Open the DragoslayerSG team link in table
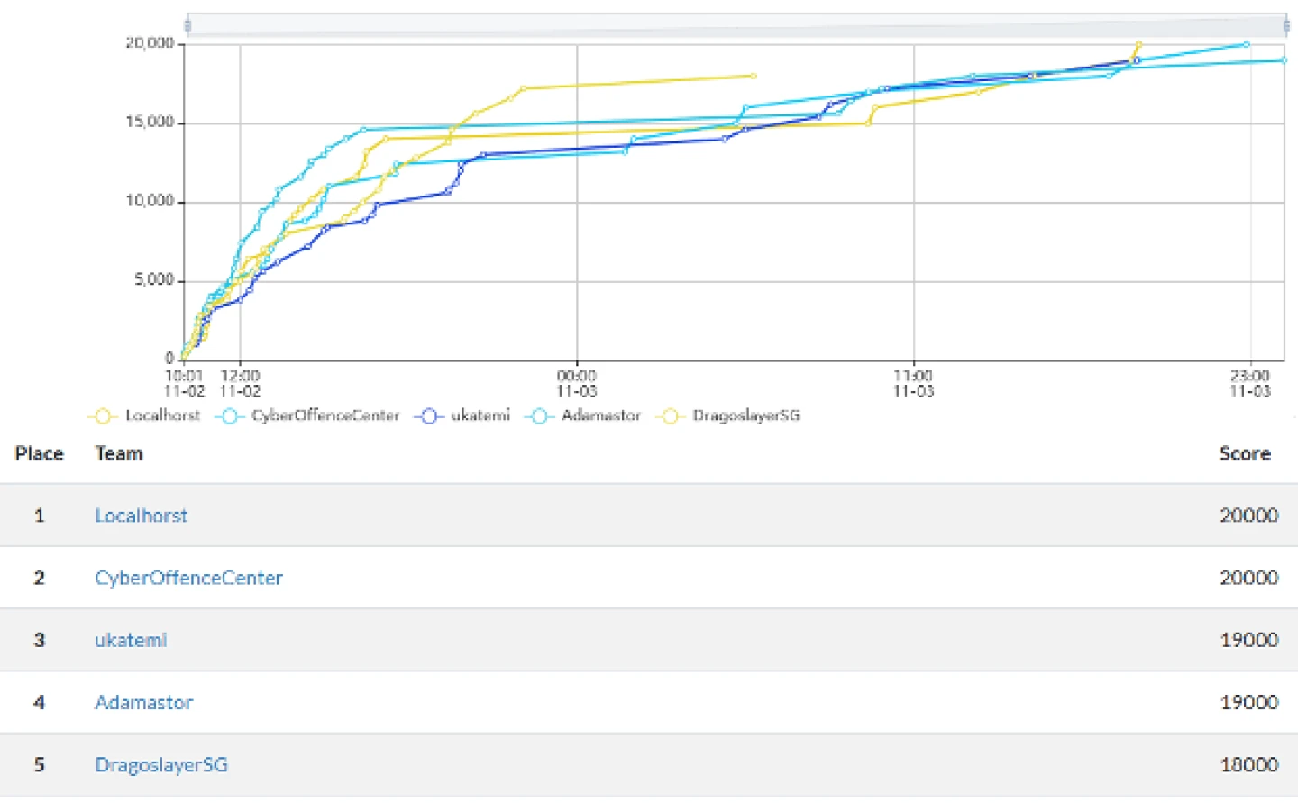Screen dimensions: 1298x803 click(x=161, y=764)
